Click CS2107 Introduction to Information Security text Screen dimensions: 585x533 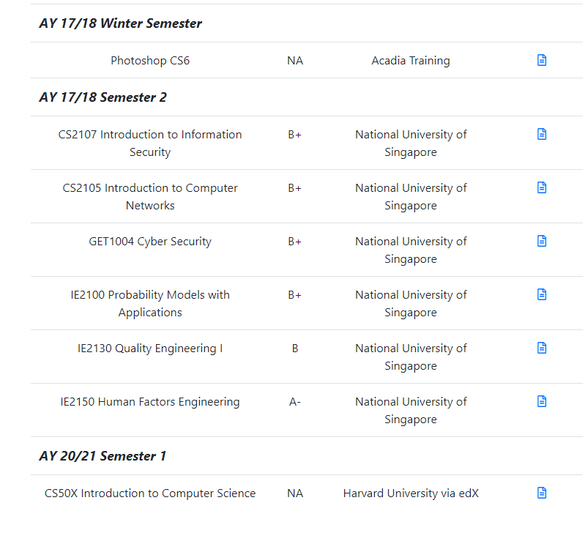[150, 143]
